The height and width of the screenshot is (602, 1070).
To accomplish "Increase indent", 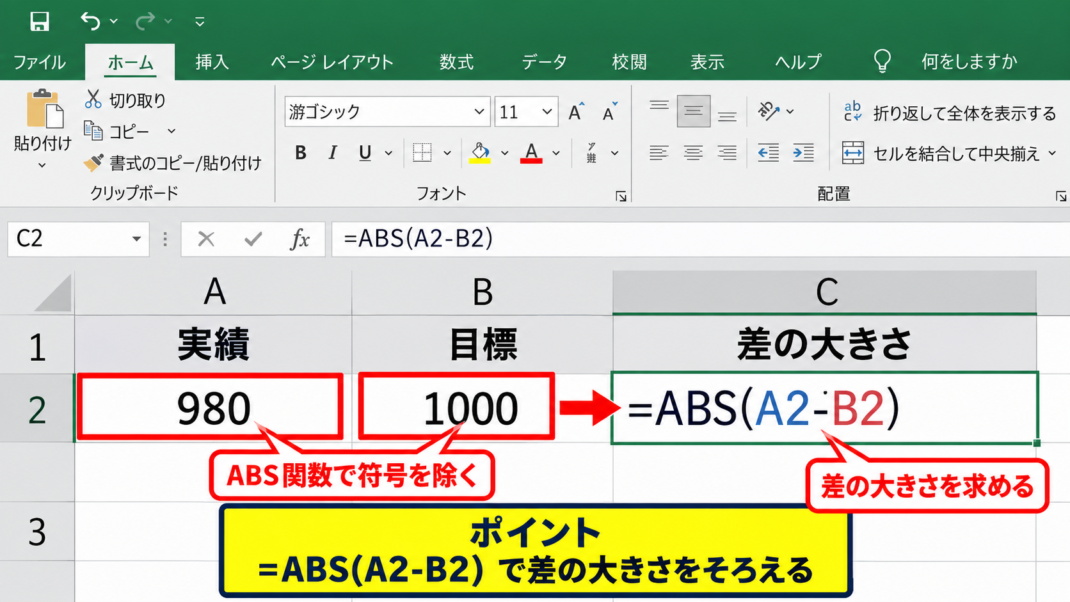I will pyautogui.click(x=803, y=153).
